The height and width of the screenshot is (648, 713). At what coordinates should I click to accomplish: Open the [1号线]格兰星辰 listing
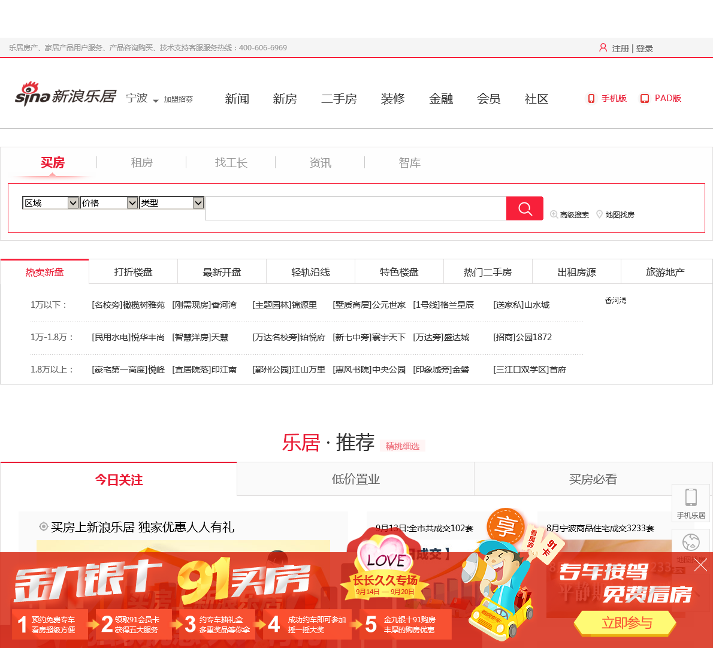coord(443,305)
